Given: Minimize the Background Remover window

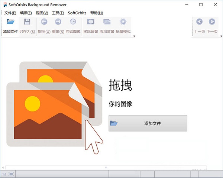Looking at the screenshot, I should coord(187,5).
